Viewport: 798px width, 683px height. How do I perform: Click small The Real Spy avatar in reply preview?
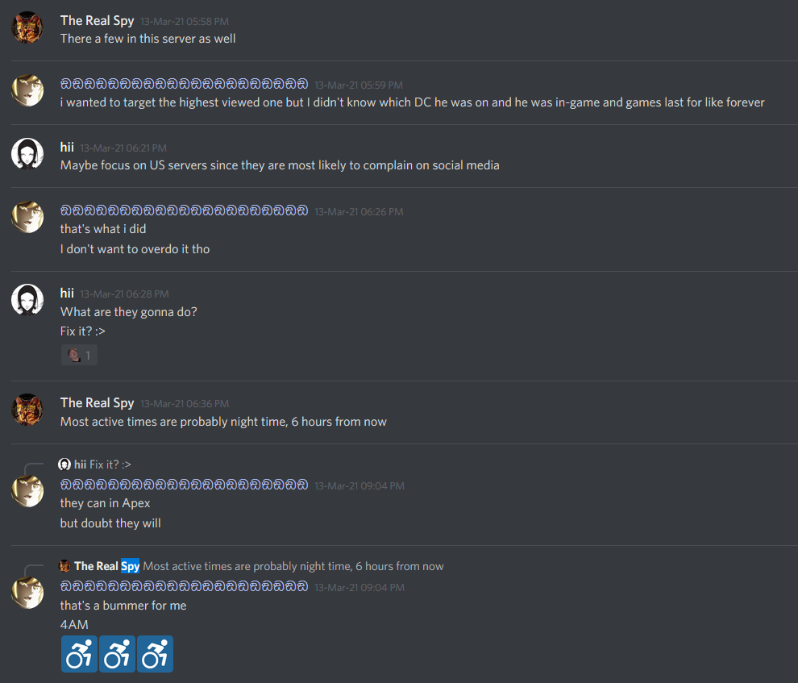tap(64, 566)
